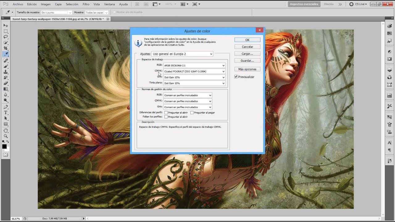Click the Cancelar button
This screenshot has height=222, width=395.
pyautogui.click(x=247, y=47)
